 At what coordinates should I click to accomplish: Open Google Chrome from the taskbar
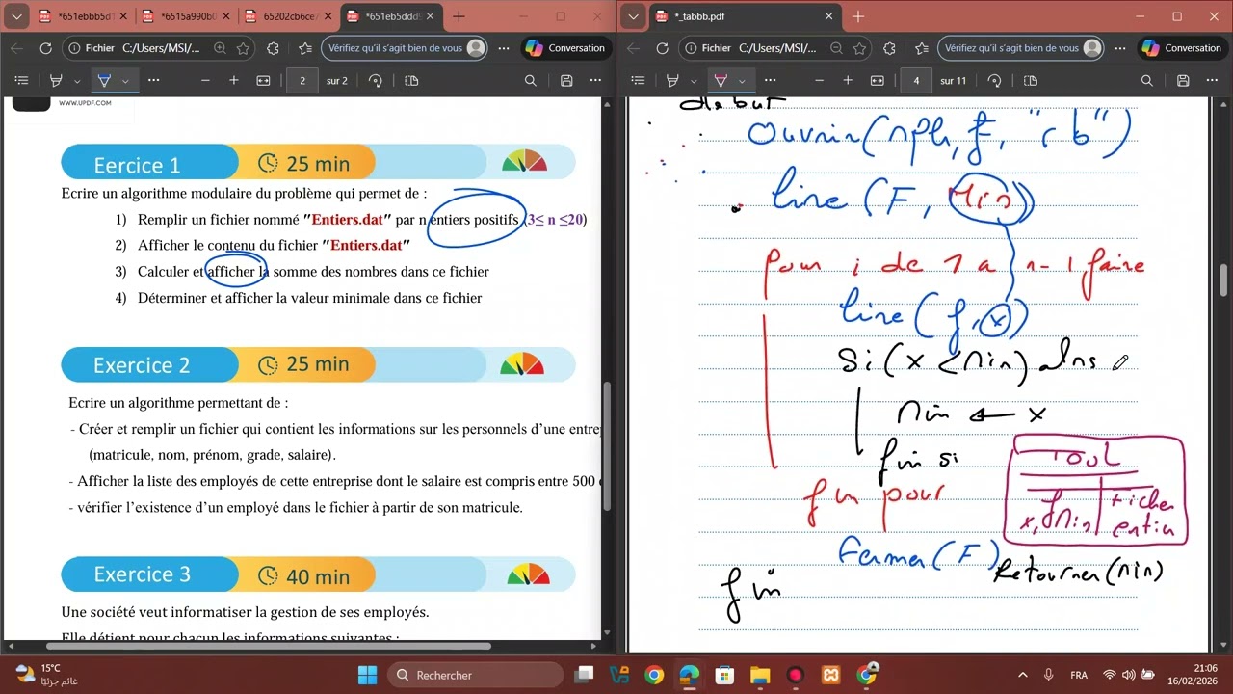tap(654, 675)
